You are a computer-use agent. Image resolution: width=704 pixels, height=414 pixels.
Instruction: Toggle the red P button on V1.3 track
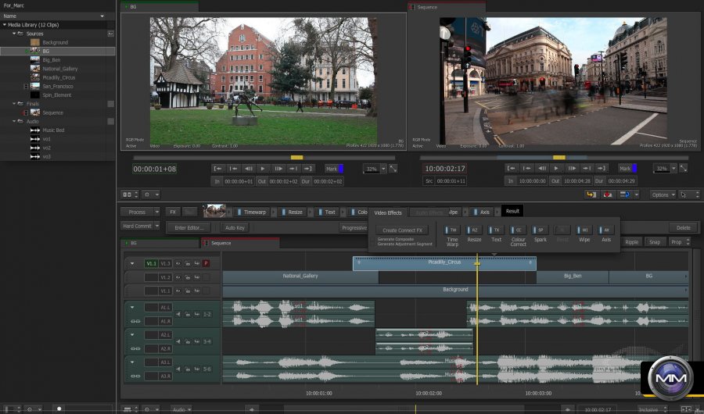coord(207,264)
